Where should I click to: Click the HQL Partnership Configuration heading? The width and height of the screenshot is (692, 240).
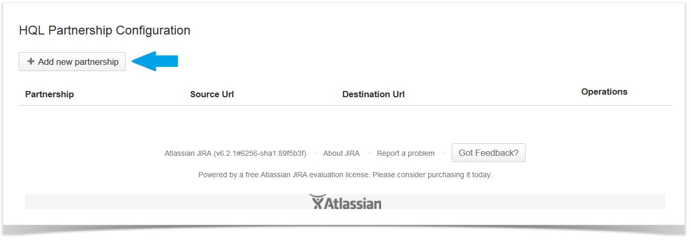pos(105,30)
